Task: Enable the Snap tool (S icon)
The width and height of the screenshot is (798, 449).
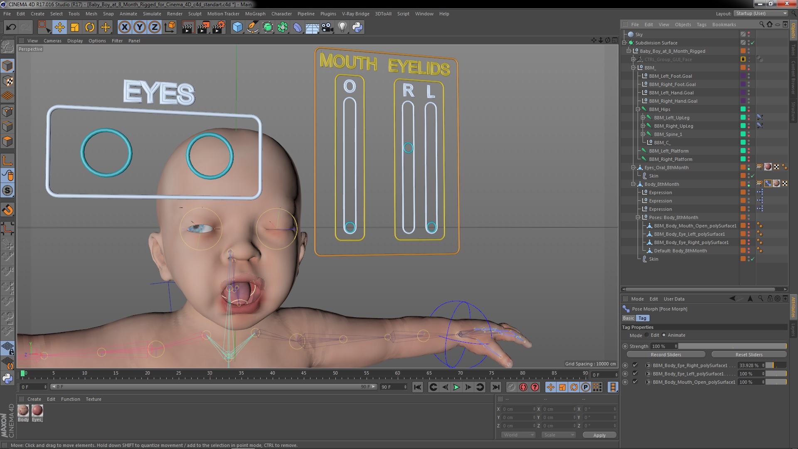Action: tap(7, 191)
